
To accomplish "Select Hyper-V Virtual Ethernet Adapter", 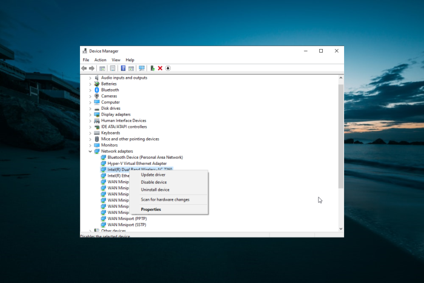I will 137,164.
